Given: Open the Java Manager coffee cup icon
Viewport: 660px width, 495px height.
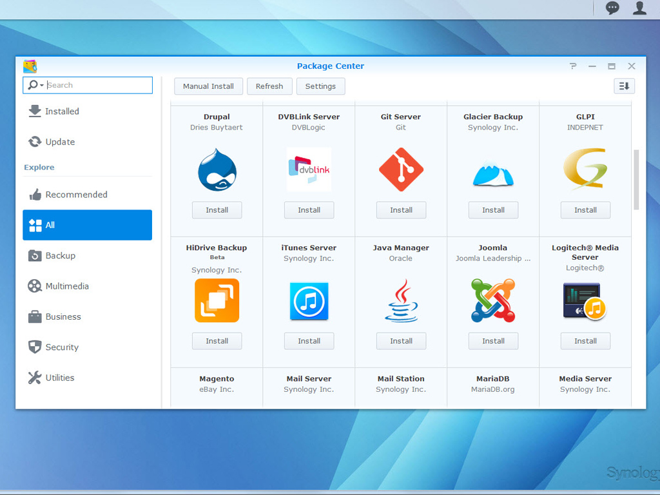Looking at the screenshot, I should click(401, 300).
